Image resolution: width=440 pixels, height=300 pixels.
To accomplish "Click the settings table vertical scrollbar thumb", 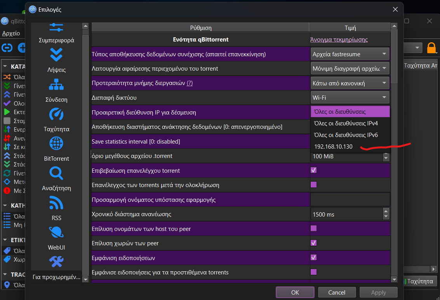I will click(x=394, y=56).
